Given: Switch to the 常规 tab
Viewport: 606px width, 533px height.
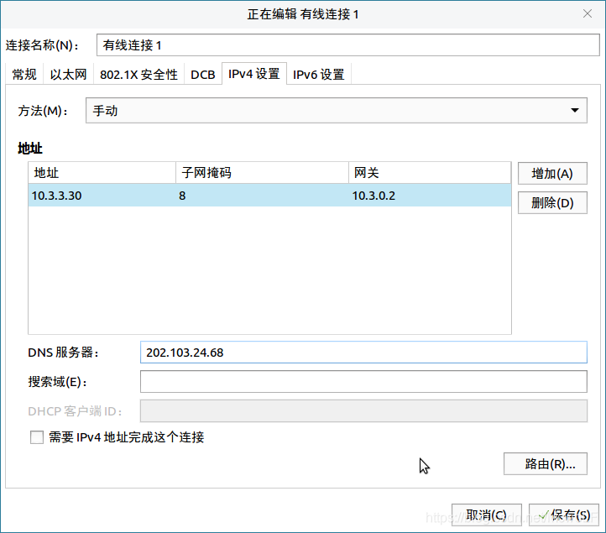Looking at the screenshot, I should pos(24,74).
